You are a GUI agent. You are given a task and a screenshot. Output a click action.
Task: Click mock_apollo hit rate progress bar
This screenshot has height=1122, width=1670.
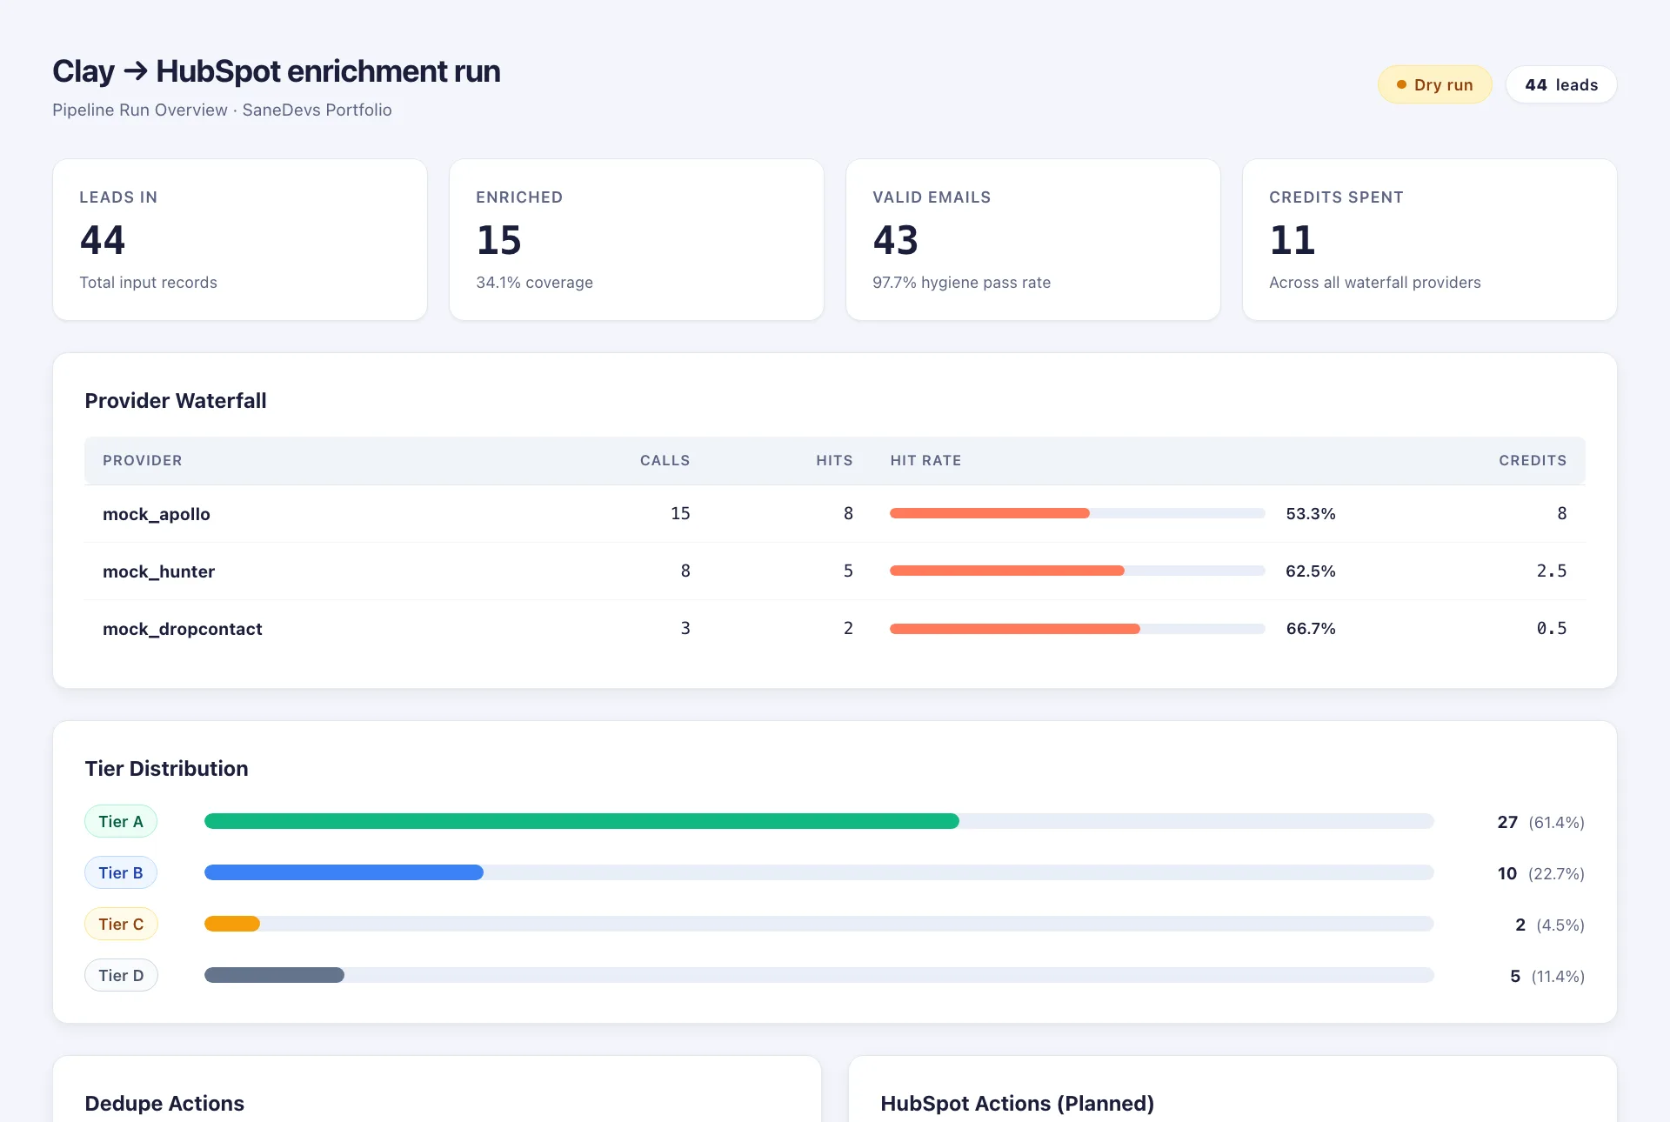[x=1077, y=513]
